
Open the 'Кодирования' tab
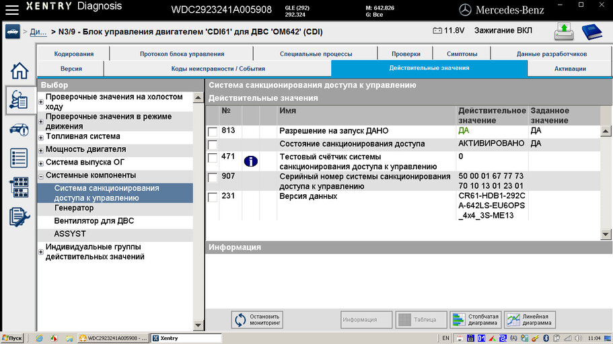[x=73, y=54]
